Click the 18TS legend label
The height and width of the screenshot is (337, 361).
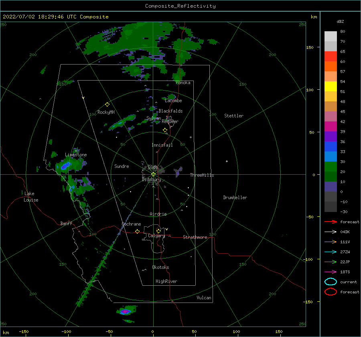[345, 272]
